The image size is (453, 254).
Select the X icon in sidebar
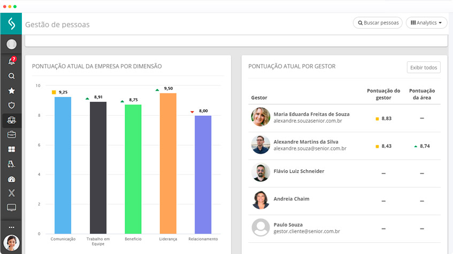[11, 193]
